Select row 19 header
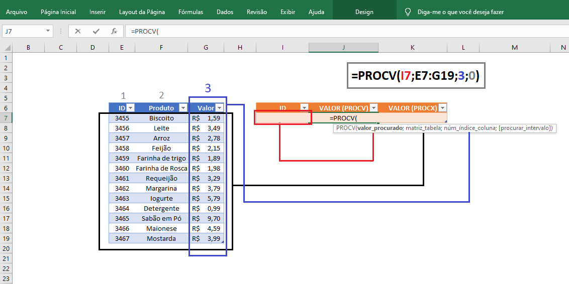 pyautogui.click(x=6, y=238)
